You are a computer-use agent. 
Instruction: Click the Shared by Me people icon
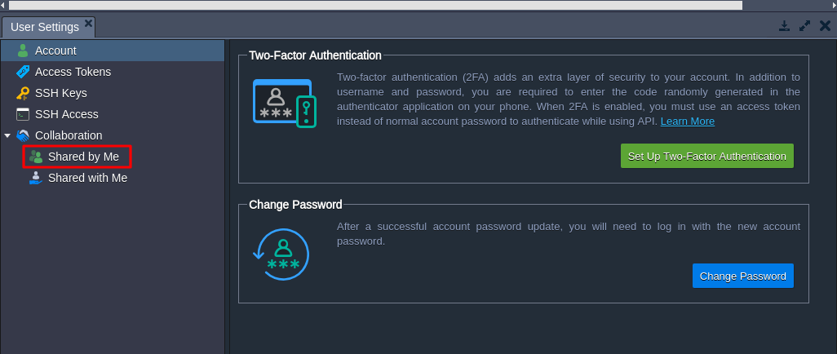point(36,157)
